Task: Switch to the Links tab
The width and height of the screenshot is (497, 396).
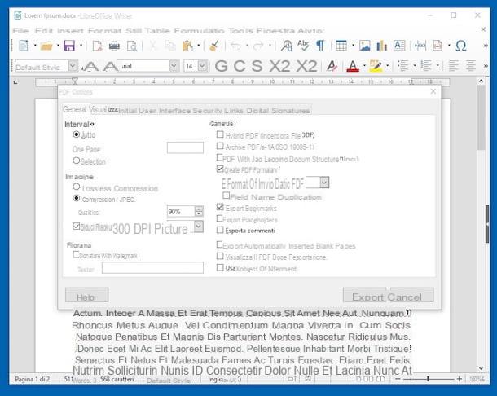Action: click(234, 111)
